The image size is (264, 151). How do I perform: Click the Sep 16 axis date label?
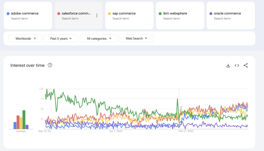[45, 131]
